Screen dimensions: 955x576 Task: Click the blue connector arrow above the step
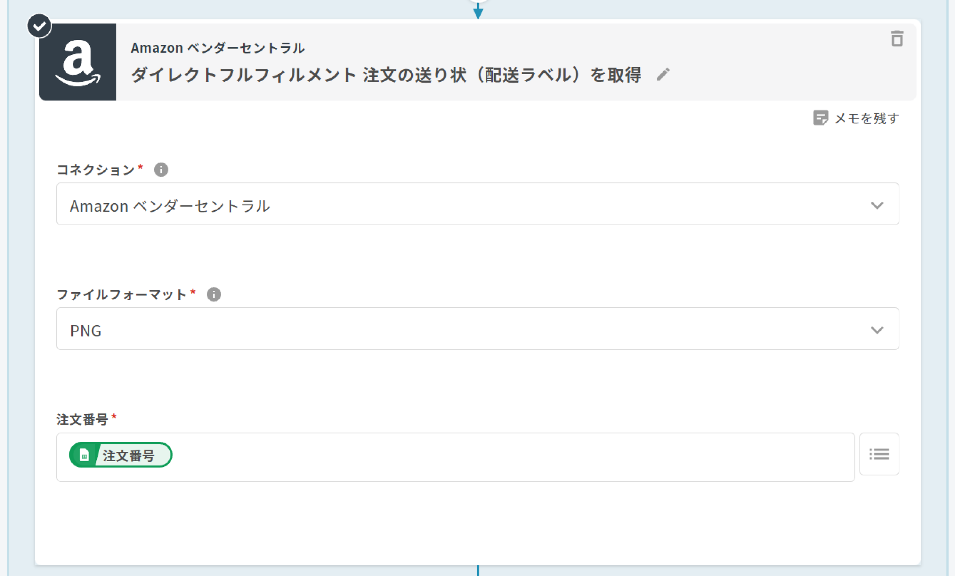point(478,12)
